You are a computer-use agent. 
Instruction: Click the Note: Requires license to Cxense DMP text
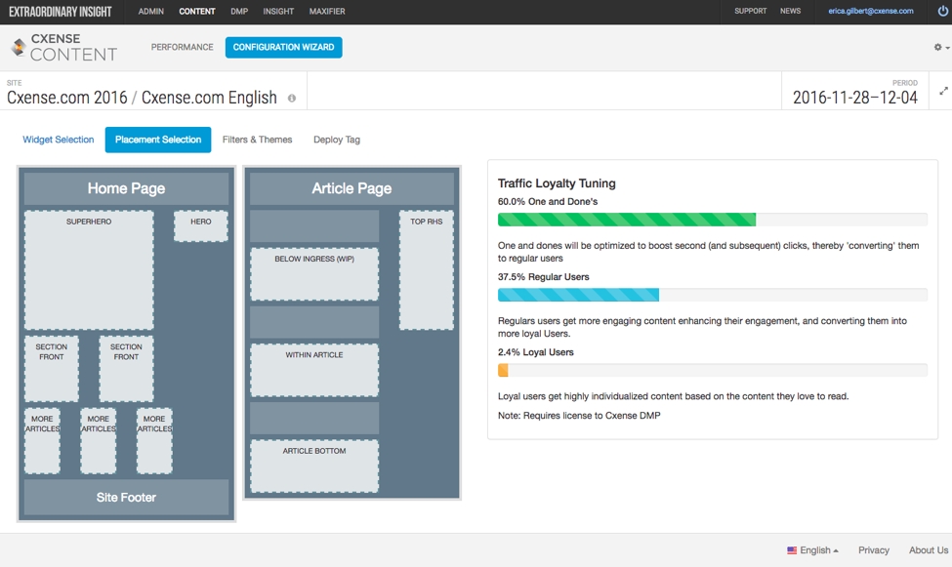(x=579, y=415)
